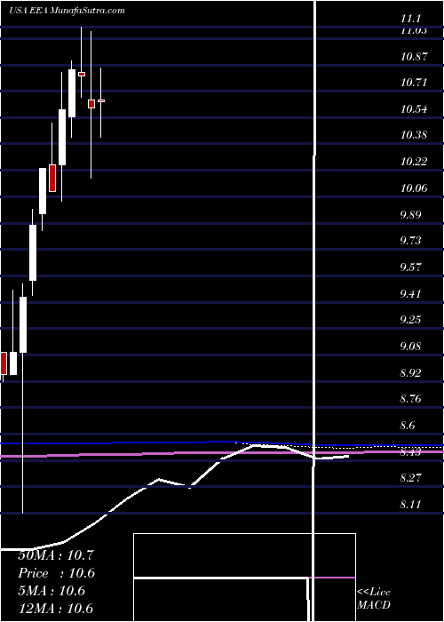Click the 9.57 price axis label
This screenshot has width=444, height=622.
coord(410,267)
